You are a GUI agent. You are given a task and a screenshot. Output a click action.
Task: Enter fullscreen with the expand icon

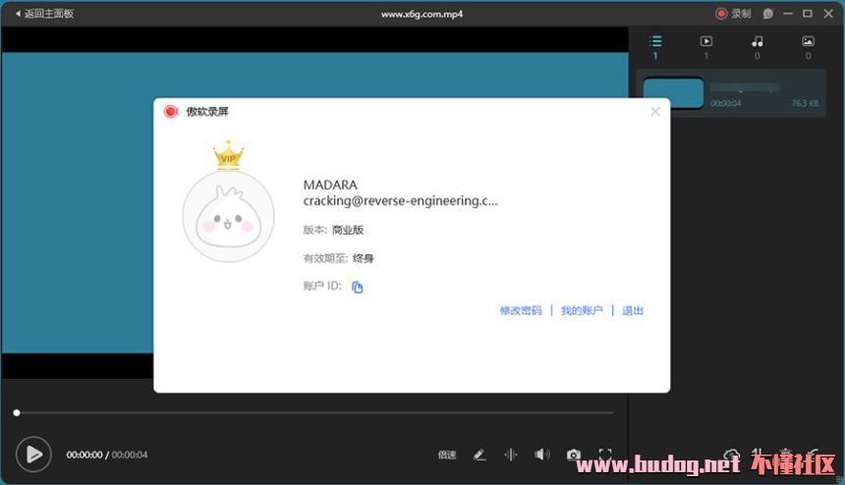pyautogui.click(x=605, y=455)
